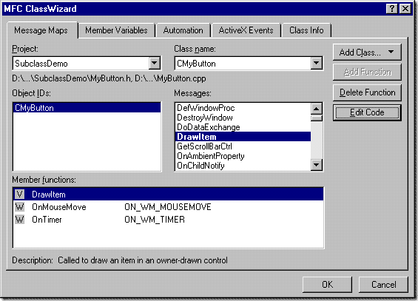Choose DestroyWindow in Messages list

click(x=243, y=118)
